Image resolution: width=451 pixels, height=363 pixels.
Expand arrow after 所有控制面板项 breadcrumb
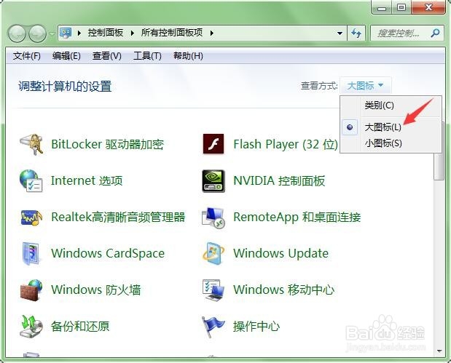click(212, 33)
